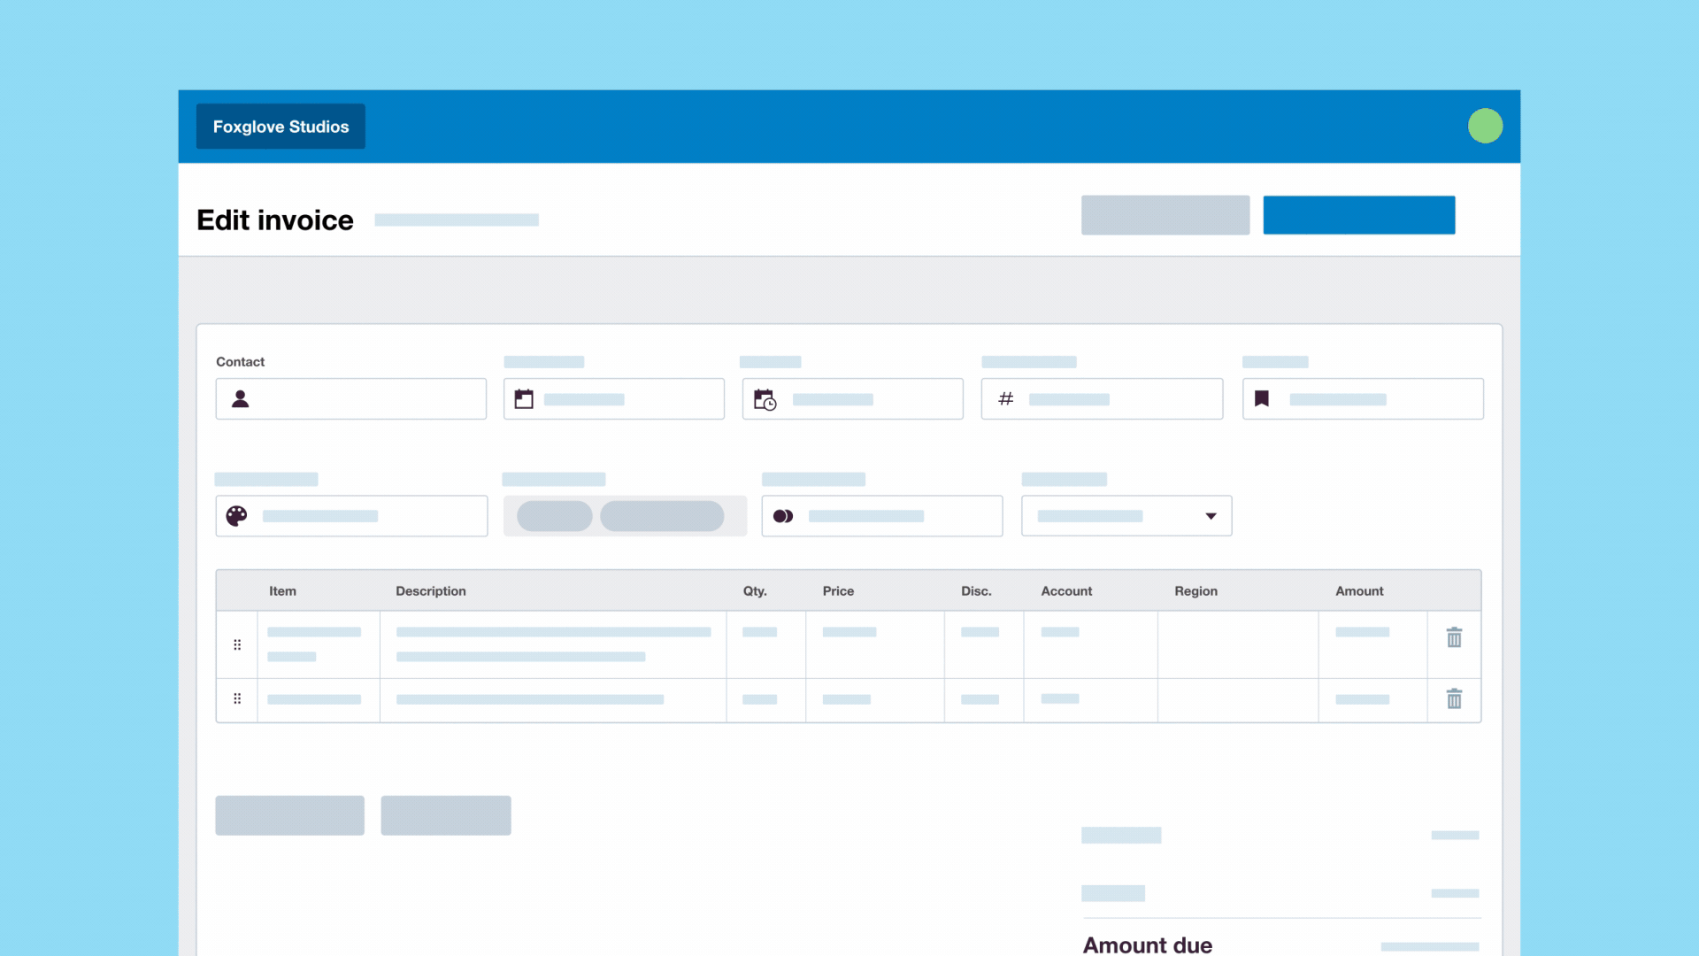Grab the second row drag handle
1699x956 pixels.
pos(237,698)
